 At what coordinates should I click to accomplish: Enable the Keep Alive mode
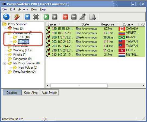(x=31, y=92)
